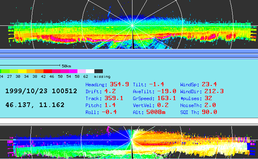258x159 pixels.
Task: Select the NoiseTh value 2.0
Action: (x=210, y=105)
